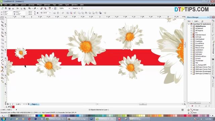Image resolution: width=215 pixels, height=121 pixels.
Task: Select the FileConverter macro item
Action: pos(200,48)
